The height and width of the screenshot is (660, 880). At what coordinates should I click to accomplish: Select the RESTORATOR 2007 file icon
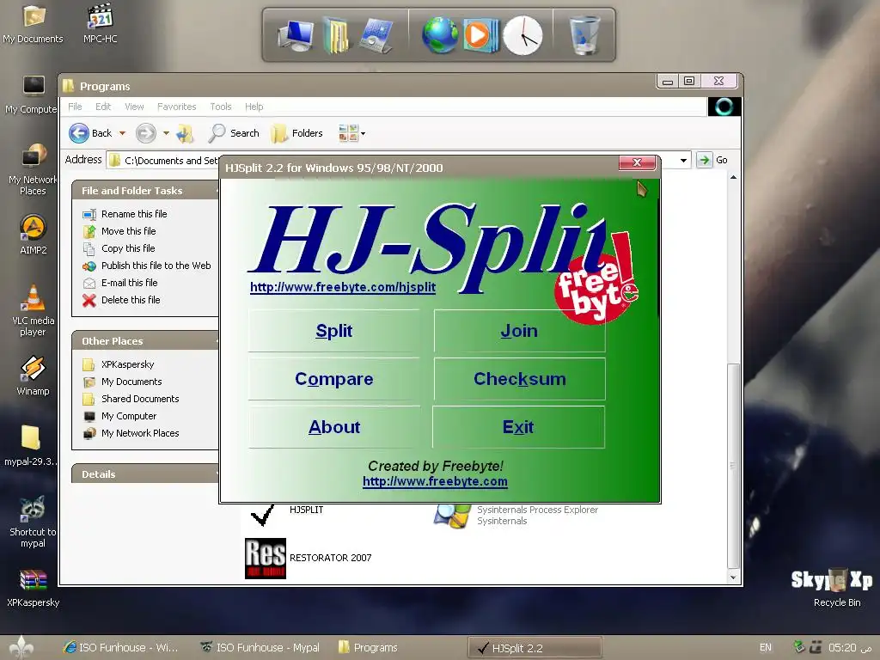pyautogui.click(x=266, y=558)
